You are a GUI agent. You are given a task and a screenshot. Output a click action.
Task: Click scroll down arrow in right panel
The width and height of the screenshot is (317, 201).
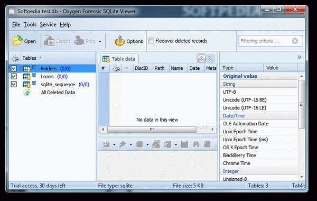[x=302, y=177]
